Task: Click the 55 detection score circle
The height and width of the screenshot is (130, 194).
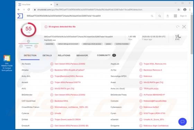Action: (x=28, y=30)
